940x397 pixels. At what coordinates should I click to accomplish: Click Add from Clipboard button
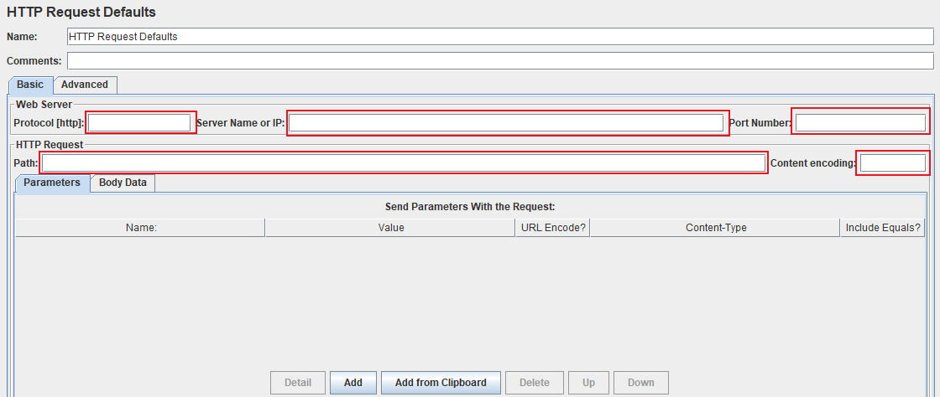tap(441, 383)
